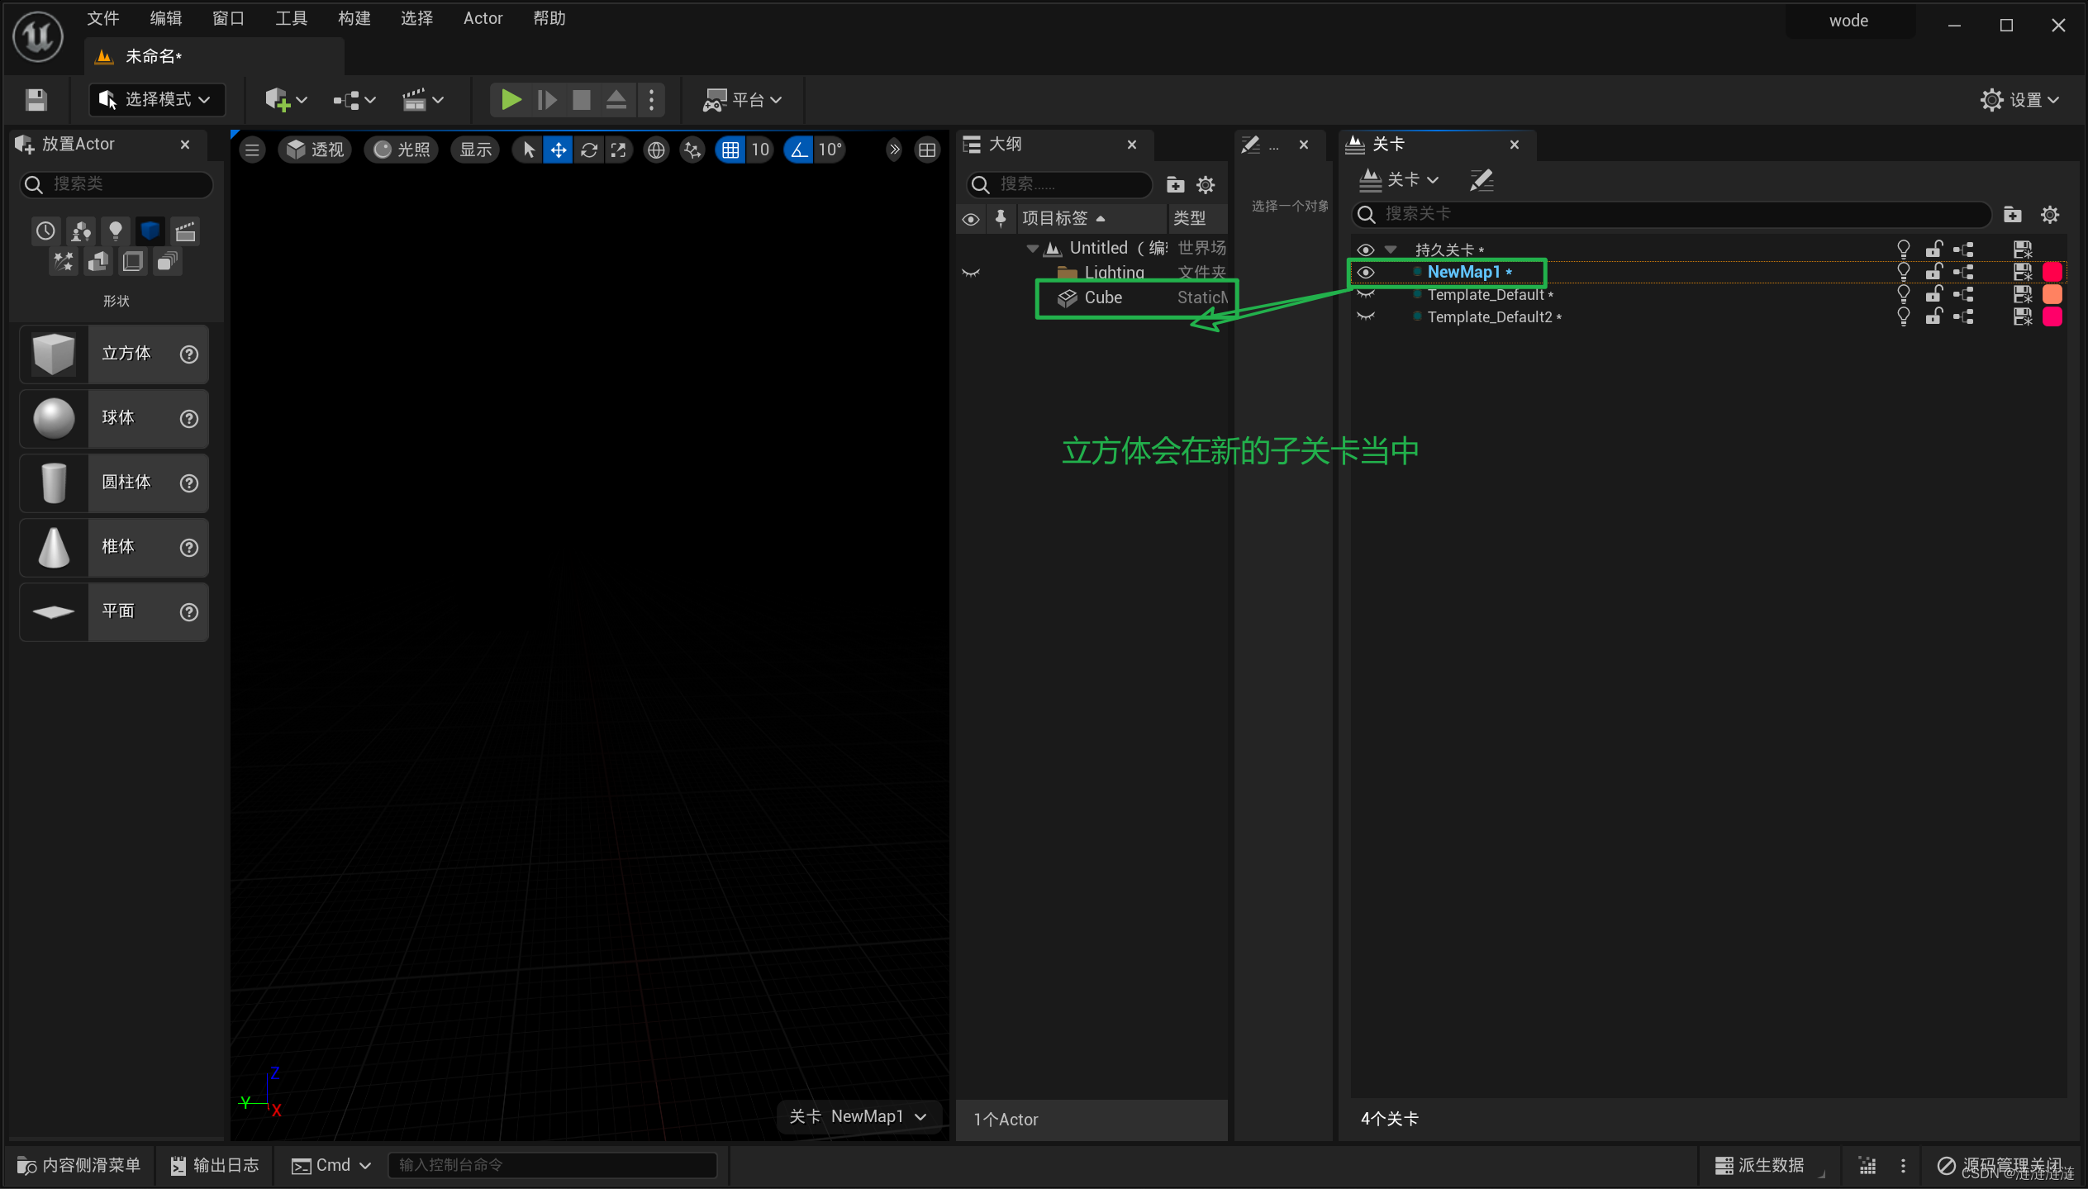Show the hidden Template_Default level
Image resolution: width=2088 pixels, height=1189 pixels.
click(x=1366, y=295)
